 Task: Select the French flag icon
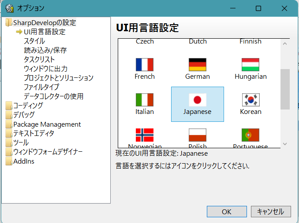(144, 65)
